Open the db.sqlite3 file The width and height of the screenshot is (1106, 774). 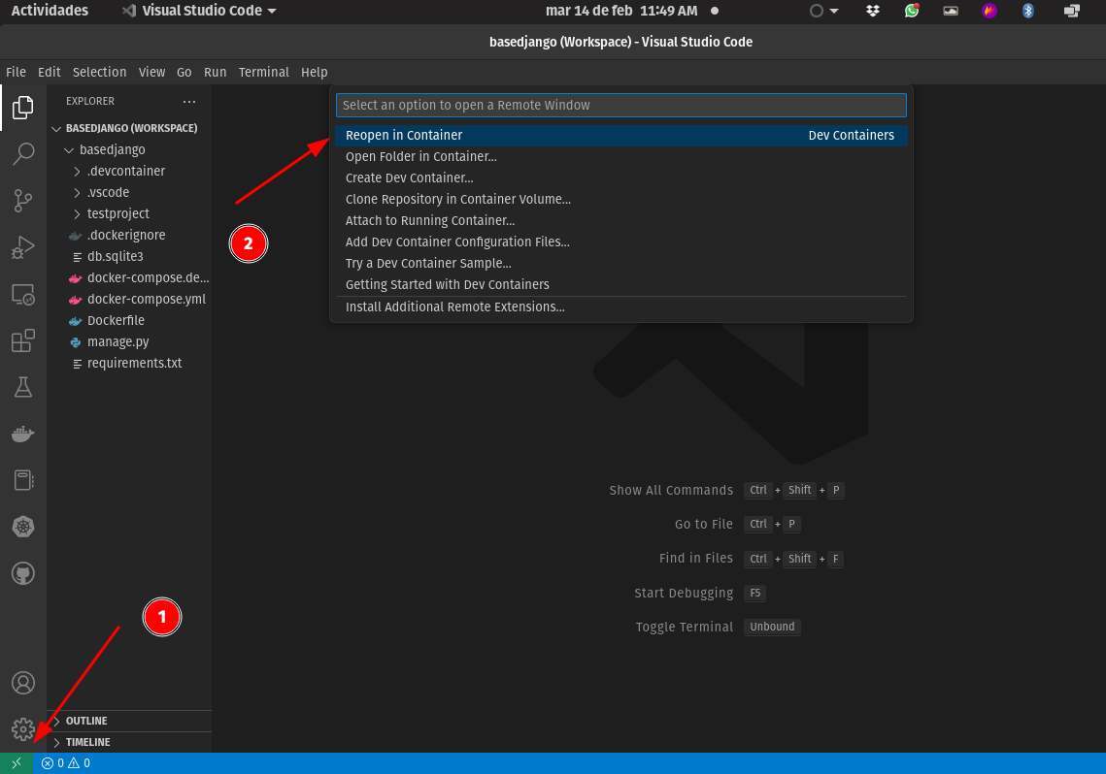point(129,256)
